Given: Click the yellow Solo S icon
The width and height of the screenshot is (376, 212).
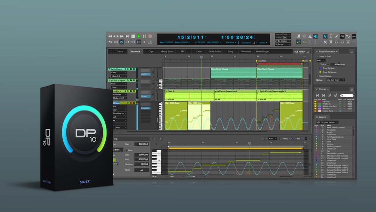Looking at the screenshot, I should [x=304, y=42].
